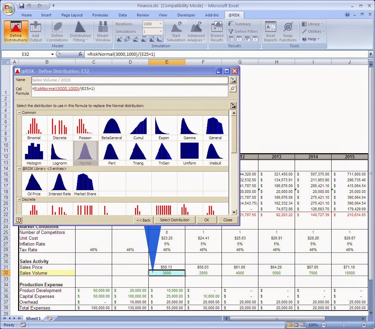Open the Swap Functions tool
Screen dimensions: 375x329
point(288,31)
